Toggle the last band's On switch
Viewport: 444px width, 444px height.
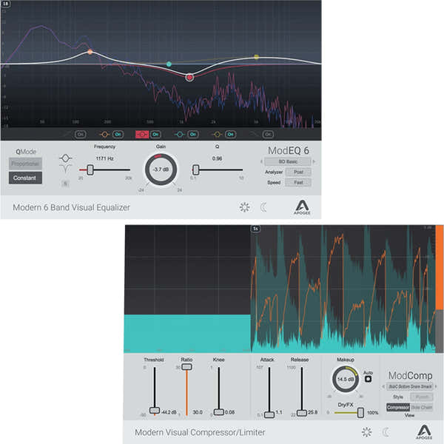(268, 134)
